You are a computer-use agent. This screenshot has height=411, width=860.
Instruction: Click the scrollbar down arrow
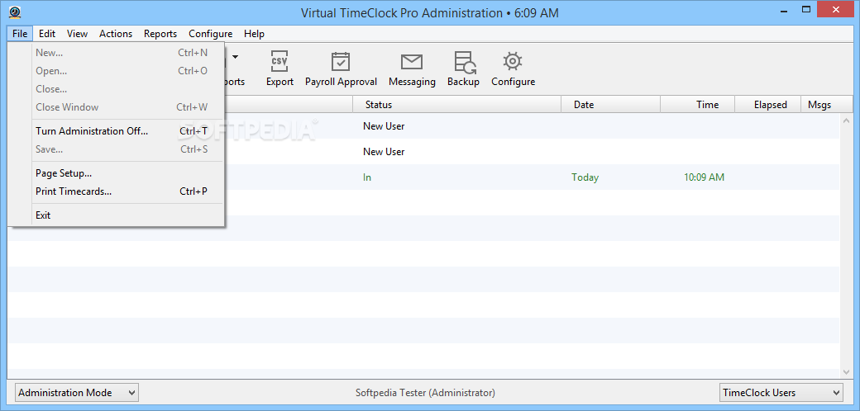846,372
